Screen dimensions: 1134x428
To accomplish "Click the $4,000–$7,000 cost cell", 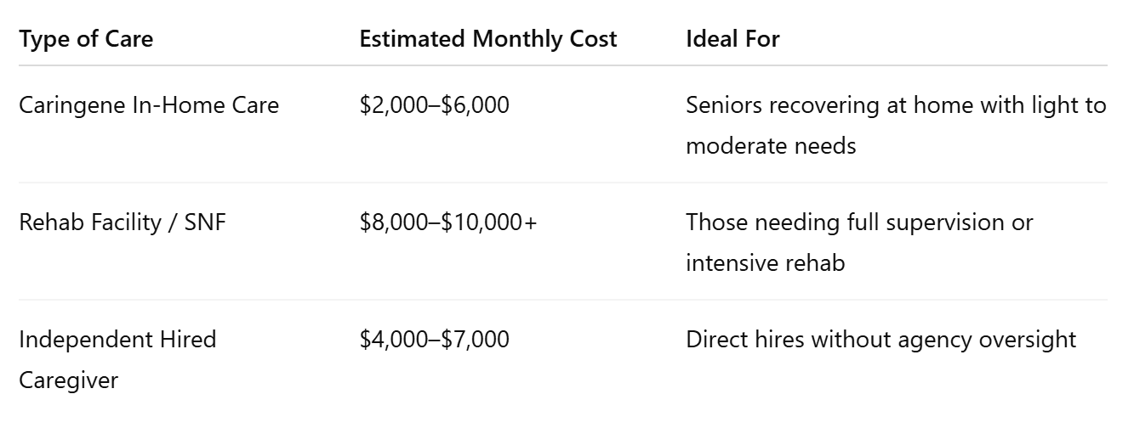I will [435, 341].
